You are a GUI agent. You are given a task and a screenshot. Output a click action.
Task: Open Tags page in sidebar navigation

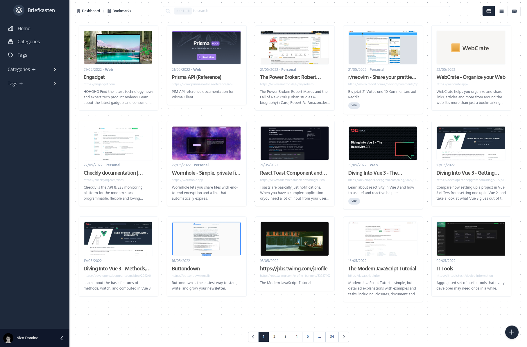(22, 55)
